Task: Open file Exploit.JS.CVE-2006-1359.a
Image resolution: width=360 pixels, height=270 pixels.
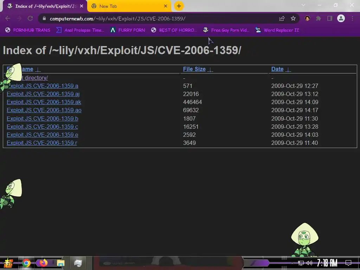Action: pyautogui.click(x=43, y=86)
